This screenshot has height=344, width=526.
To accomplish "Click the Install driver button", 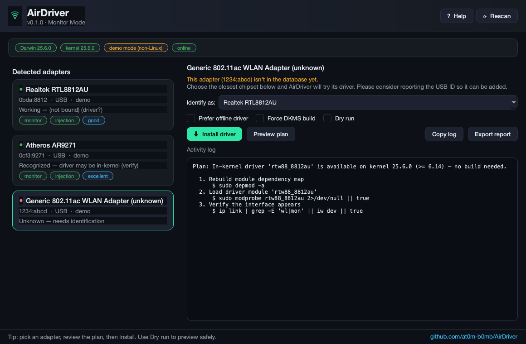I will (214, 134).
